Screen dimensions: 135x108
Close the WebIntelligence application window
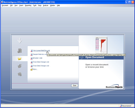(x=133, y=2)
